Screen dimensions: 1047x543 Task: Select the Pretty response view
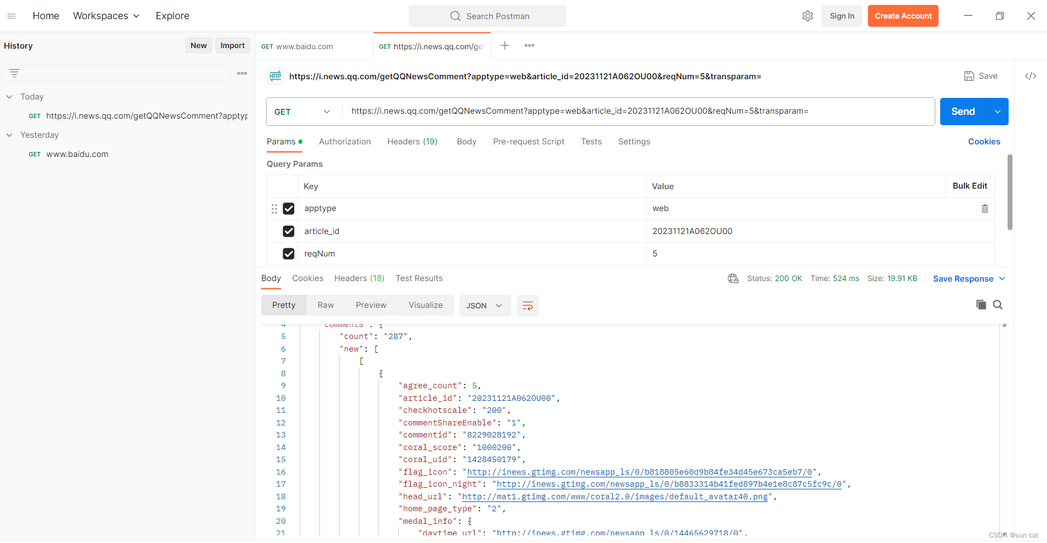pos(284,305)
